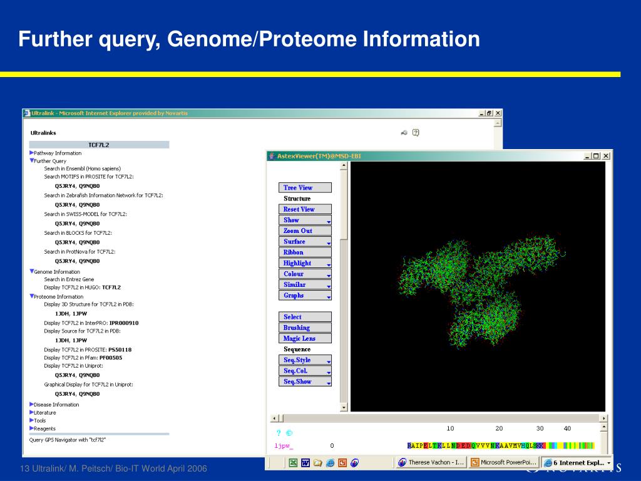This screenshot has height=481, width=641.
Task: Click the up arrow of the Ultralink page scrollbar
Action: click(498, 123)
